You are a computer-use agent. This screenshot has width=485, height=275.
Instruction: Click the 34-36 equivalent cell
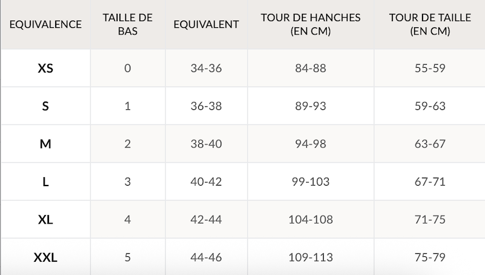click(206, 68)
